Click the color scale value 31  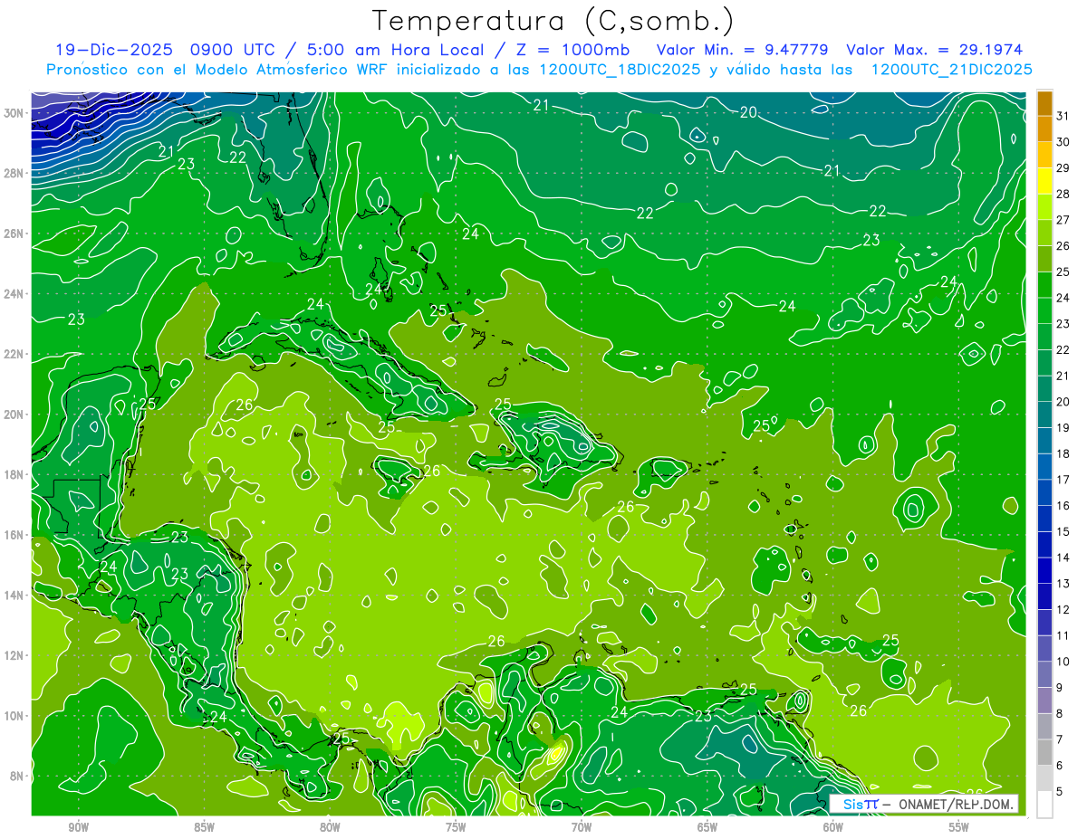[x=1063, y=116]
